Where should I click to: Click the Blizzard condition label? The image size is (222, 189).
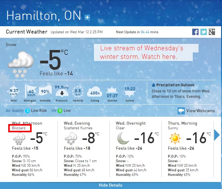tap(19, 128)
